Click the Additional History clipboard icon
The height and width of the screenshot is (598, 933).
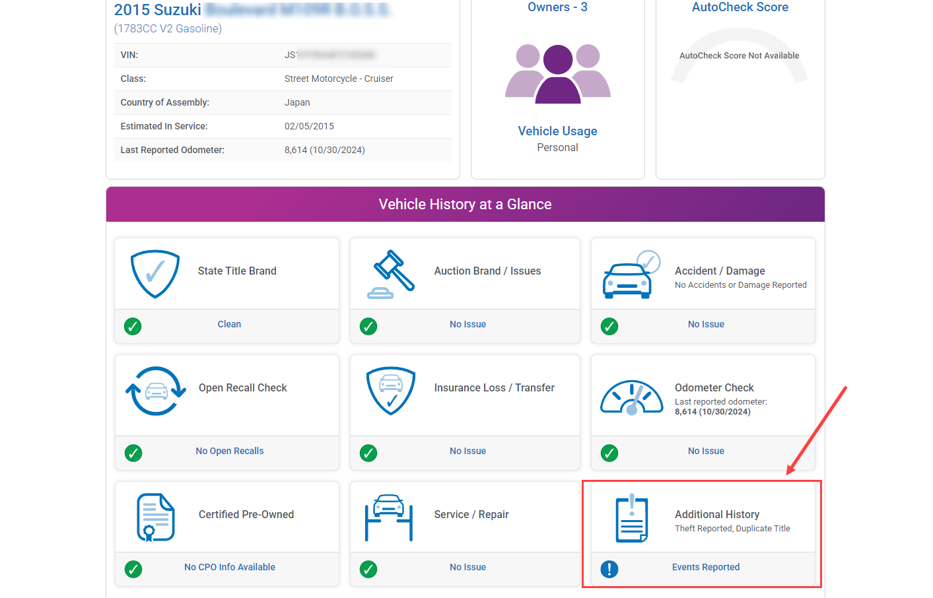(x=632, y=517)
